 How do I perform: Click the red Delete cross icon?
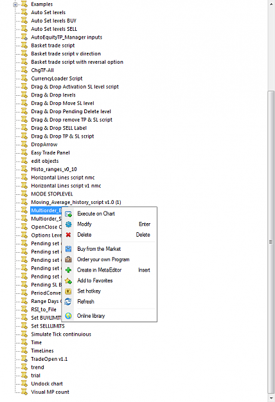click(68, 235)
